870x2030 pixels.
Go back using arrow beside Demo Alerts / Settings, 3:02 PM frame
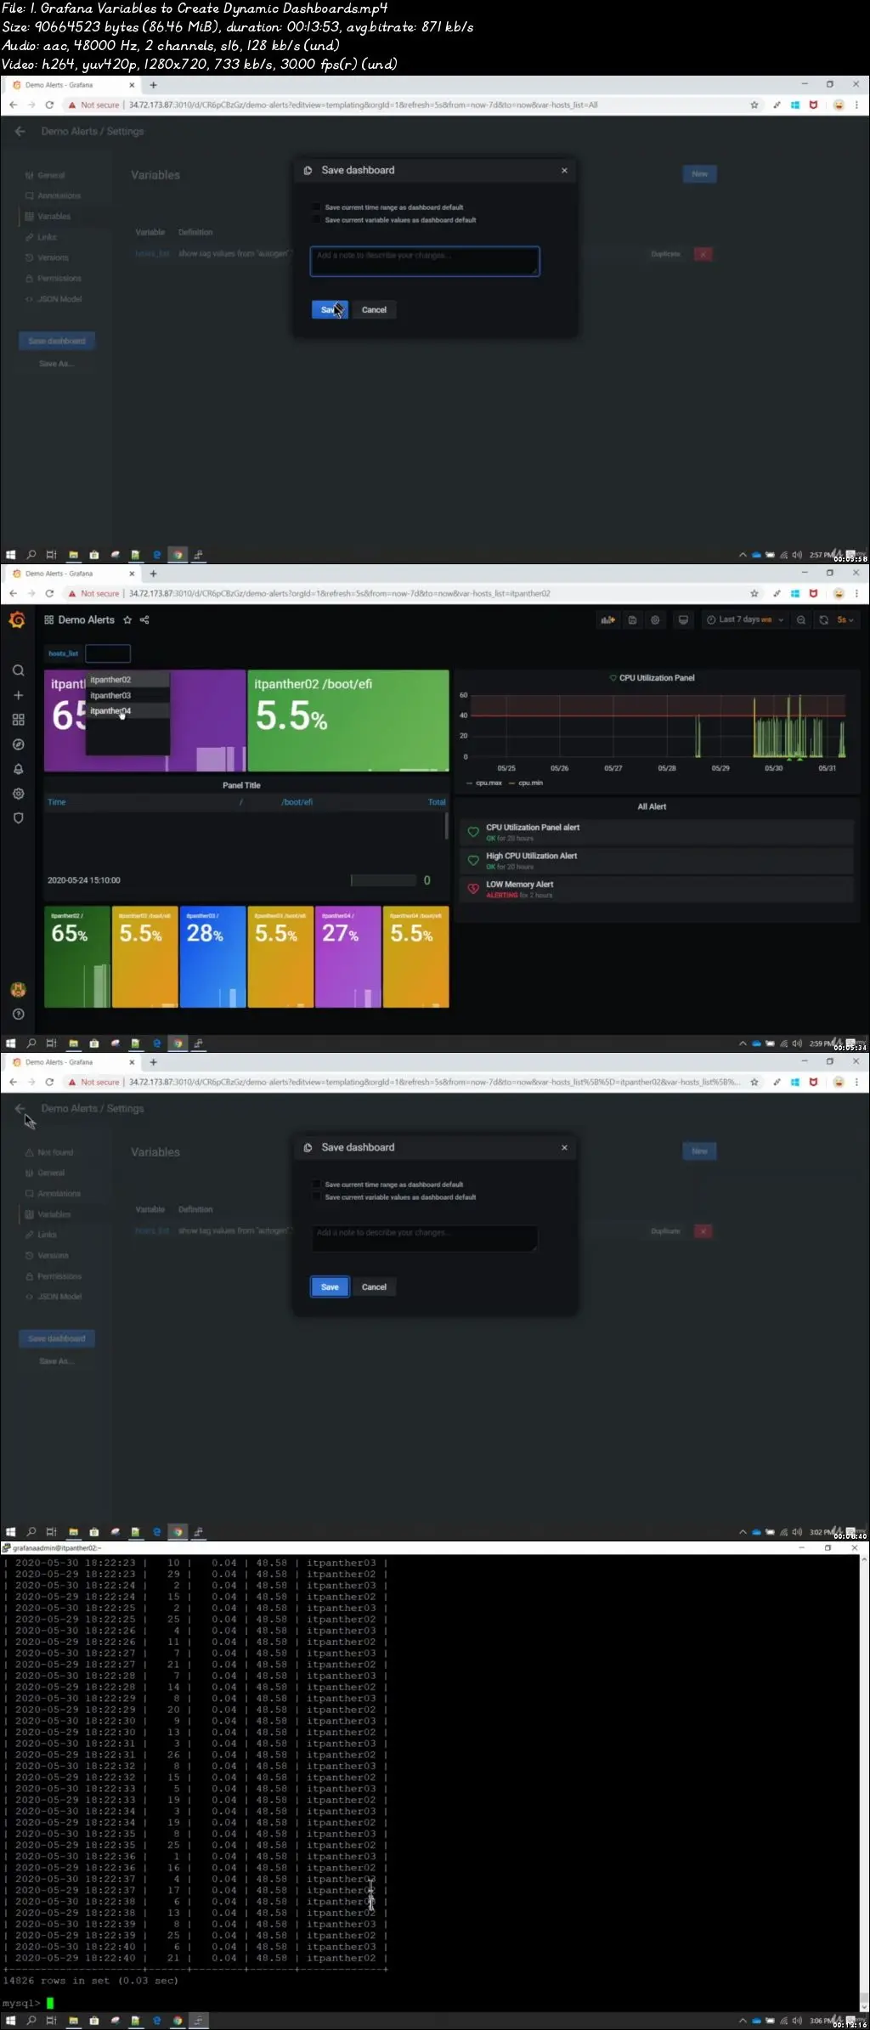click(20, 1108)
